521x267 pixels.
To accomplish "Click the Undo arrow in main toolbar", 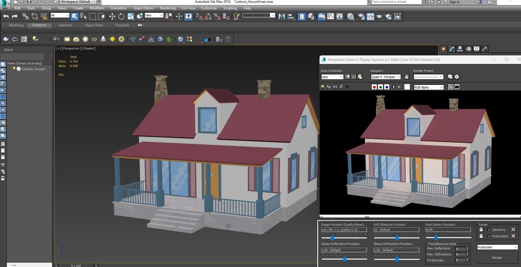I will (6, 16).
